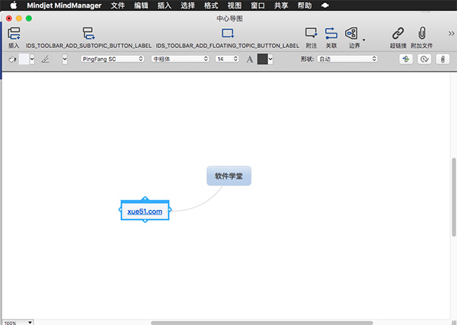Screen dimensions: 457x325
Task: Close the window with the red button
Action: (x=9, y=18)
